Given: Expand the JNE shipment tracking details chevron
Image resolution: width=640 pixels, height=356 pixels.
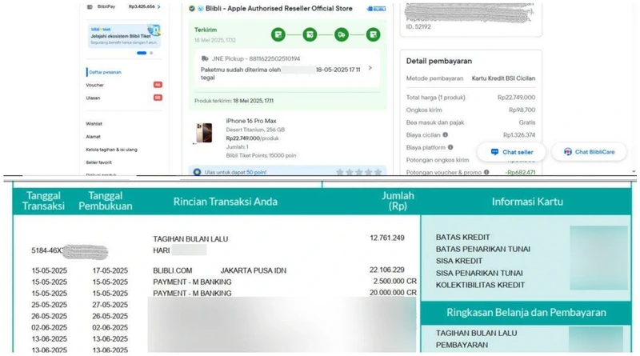Looking at the screenshot, I should click(370, 68).
